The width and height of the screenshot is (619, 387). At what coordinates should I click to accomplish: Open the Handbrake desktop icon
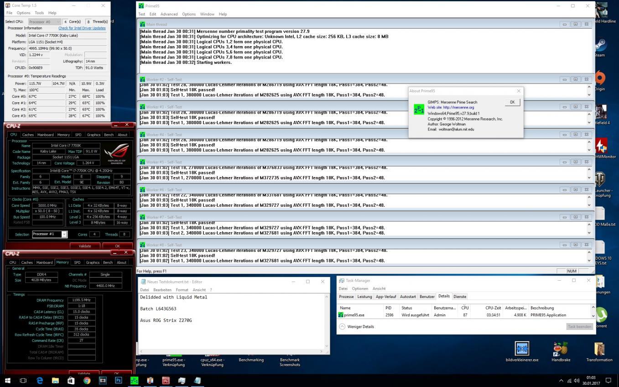point(561,352)
